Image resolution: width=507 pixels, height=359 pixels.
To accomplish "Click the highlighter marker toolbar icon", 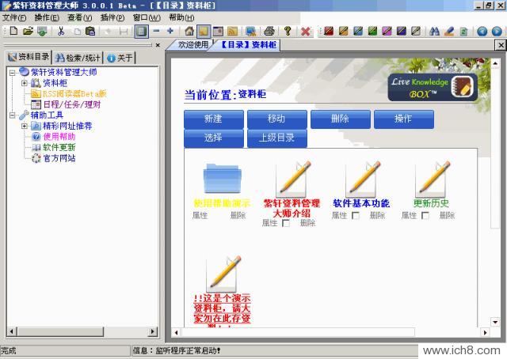I will pos(449,32).
